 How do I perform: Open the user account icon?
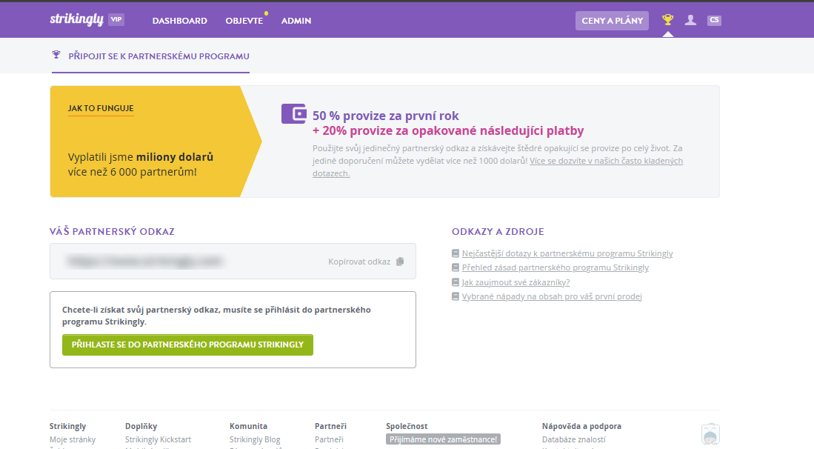(690, 20)
